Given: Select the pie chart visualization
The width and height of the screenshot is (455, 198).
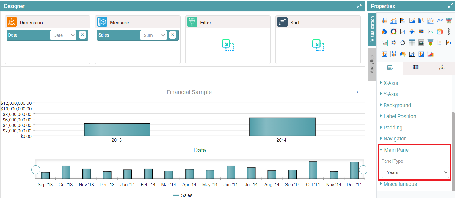Looking at the screenshot, I should [384, 32].
